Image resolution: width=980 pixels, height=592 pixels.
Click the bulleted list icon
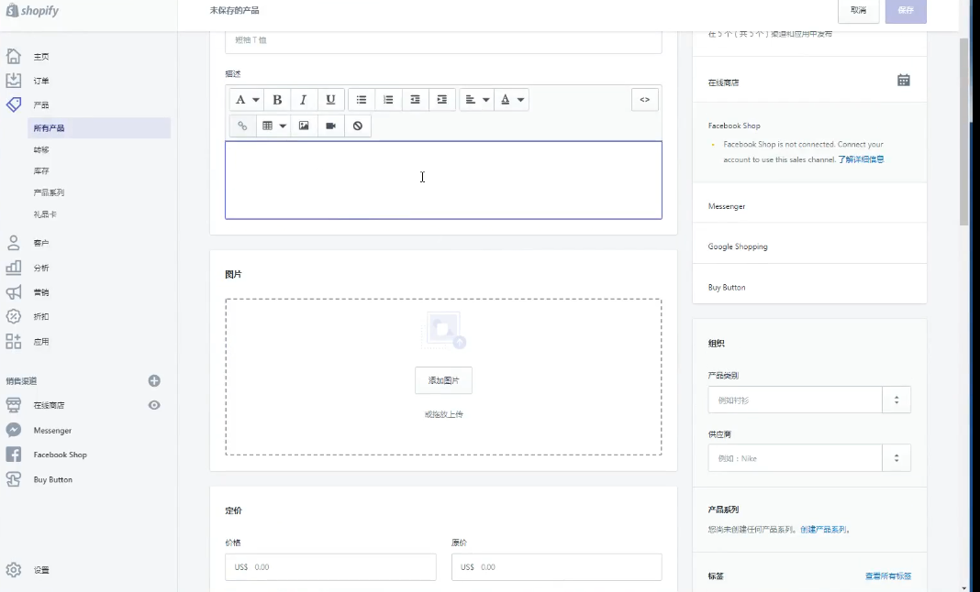point(362,100)
